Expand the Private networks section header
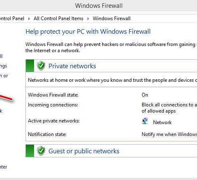 coord(72,66)
